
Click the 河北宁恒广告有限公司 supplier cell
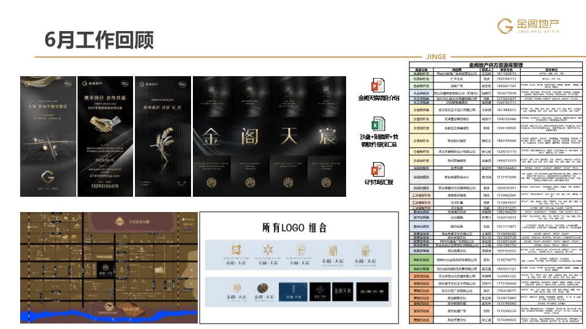pyautogui.click(x=457, y=291)
